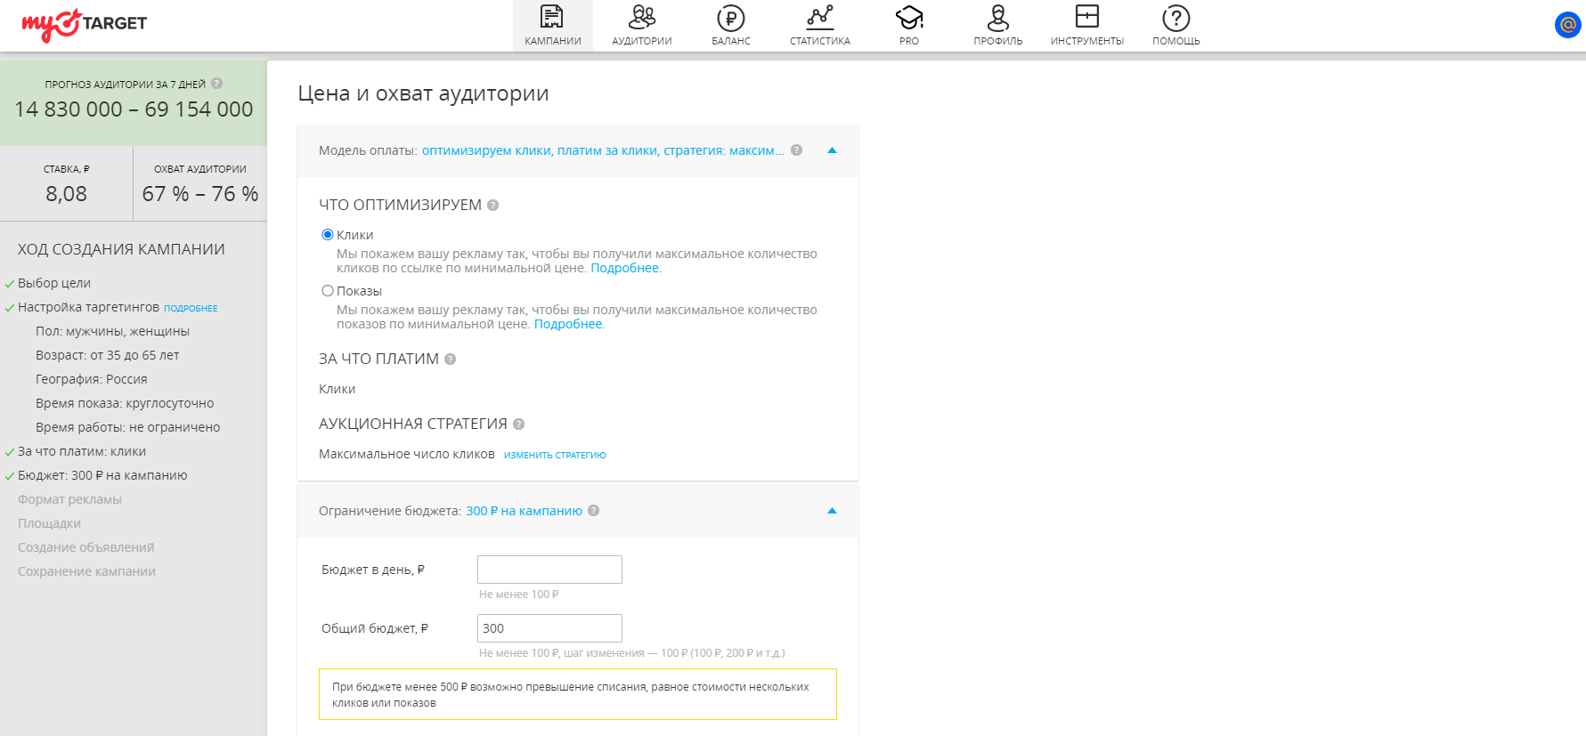Open the Аудитории section icon
The width and height of the screenshot is (1586, 736).
point(641,17)
